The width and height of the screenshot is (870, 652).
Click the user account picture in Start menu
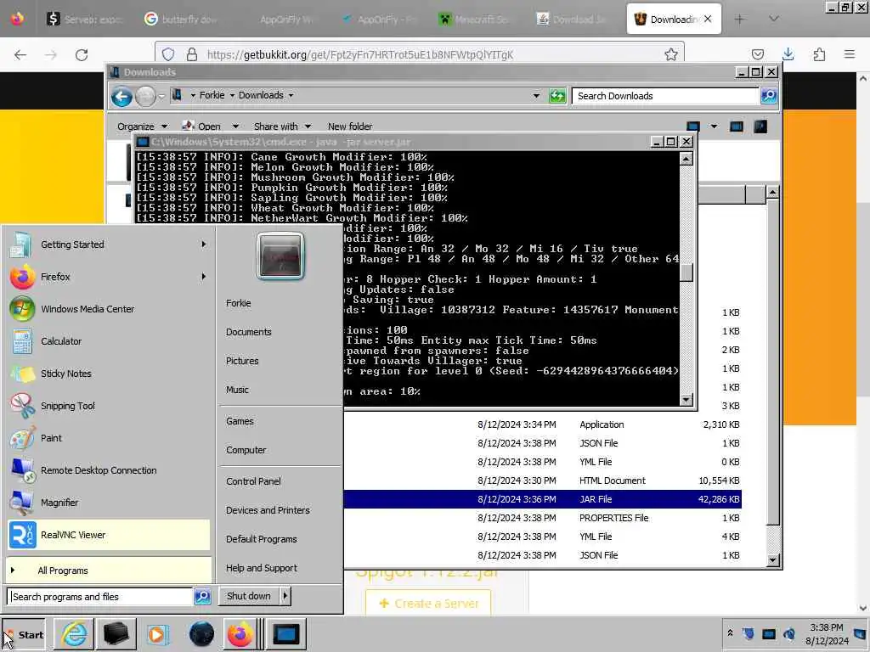tap(280, 256)
